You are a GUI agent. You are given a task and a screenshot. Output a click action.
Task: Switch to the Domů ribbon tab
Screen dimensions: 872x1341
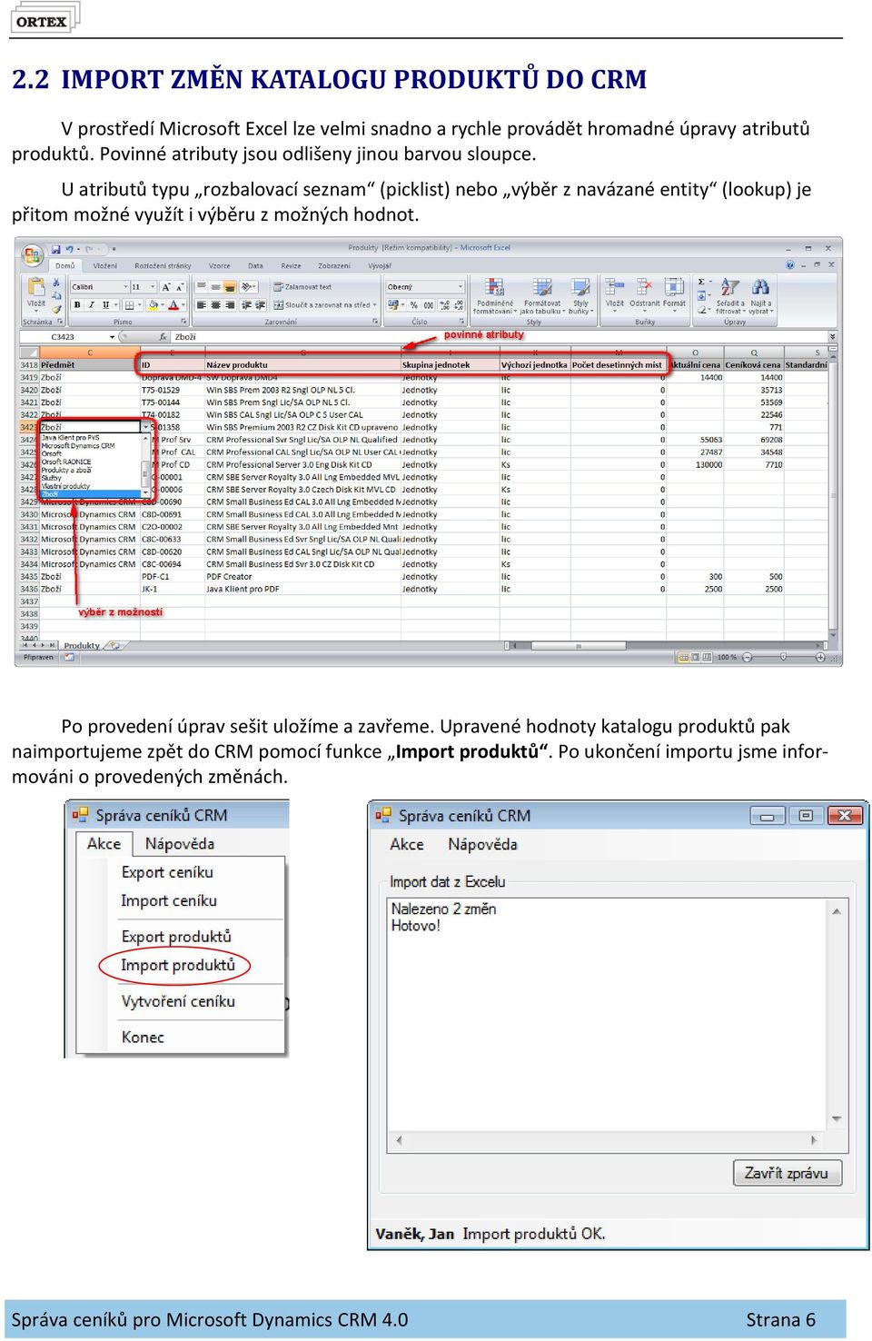[x=65, y=266]
